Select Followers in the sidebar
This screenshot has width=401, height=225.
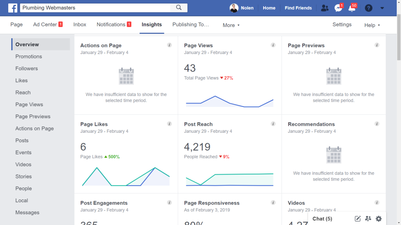pos(27,68)
